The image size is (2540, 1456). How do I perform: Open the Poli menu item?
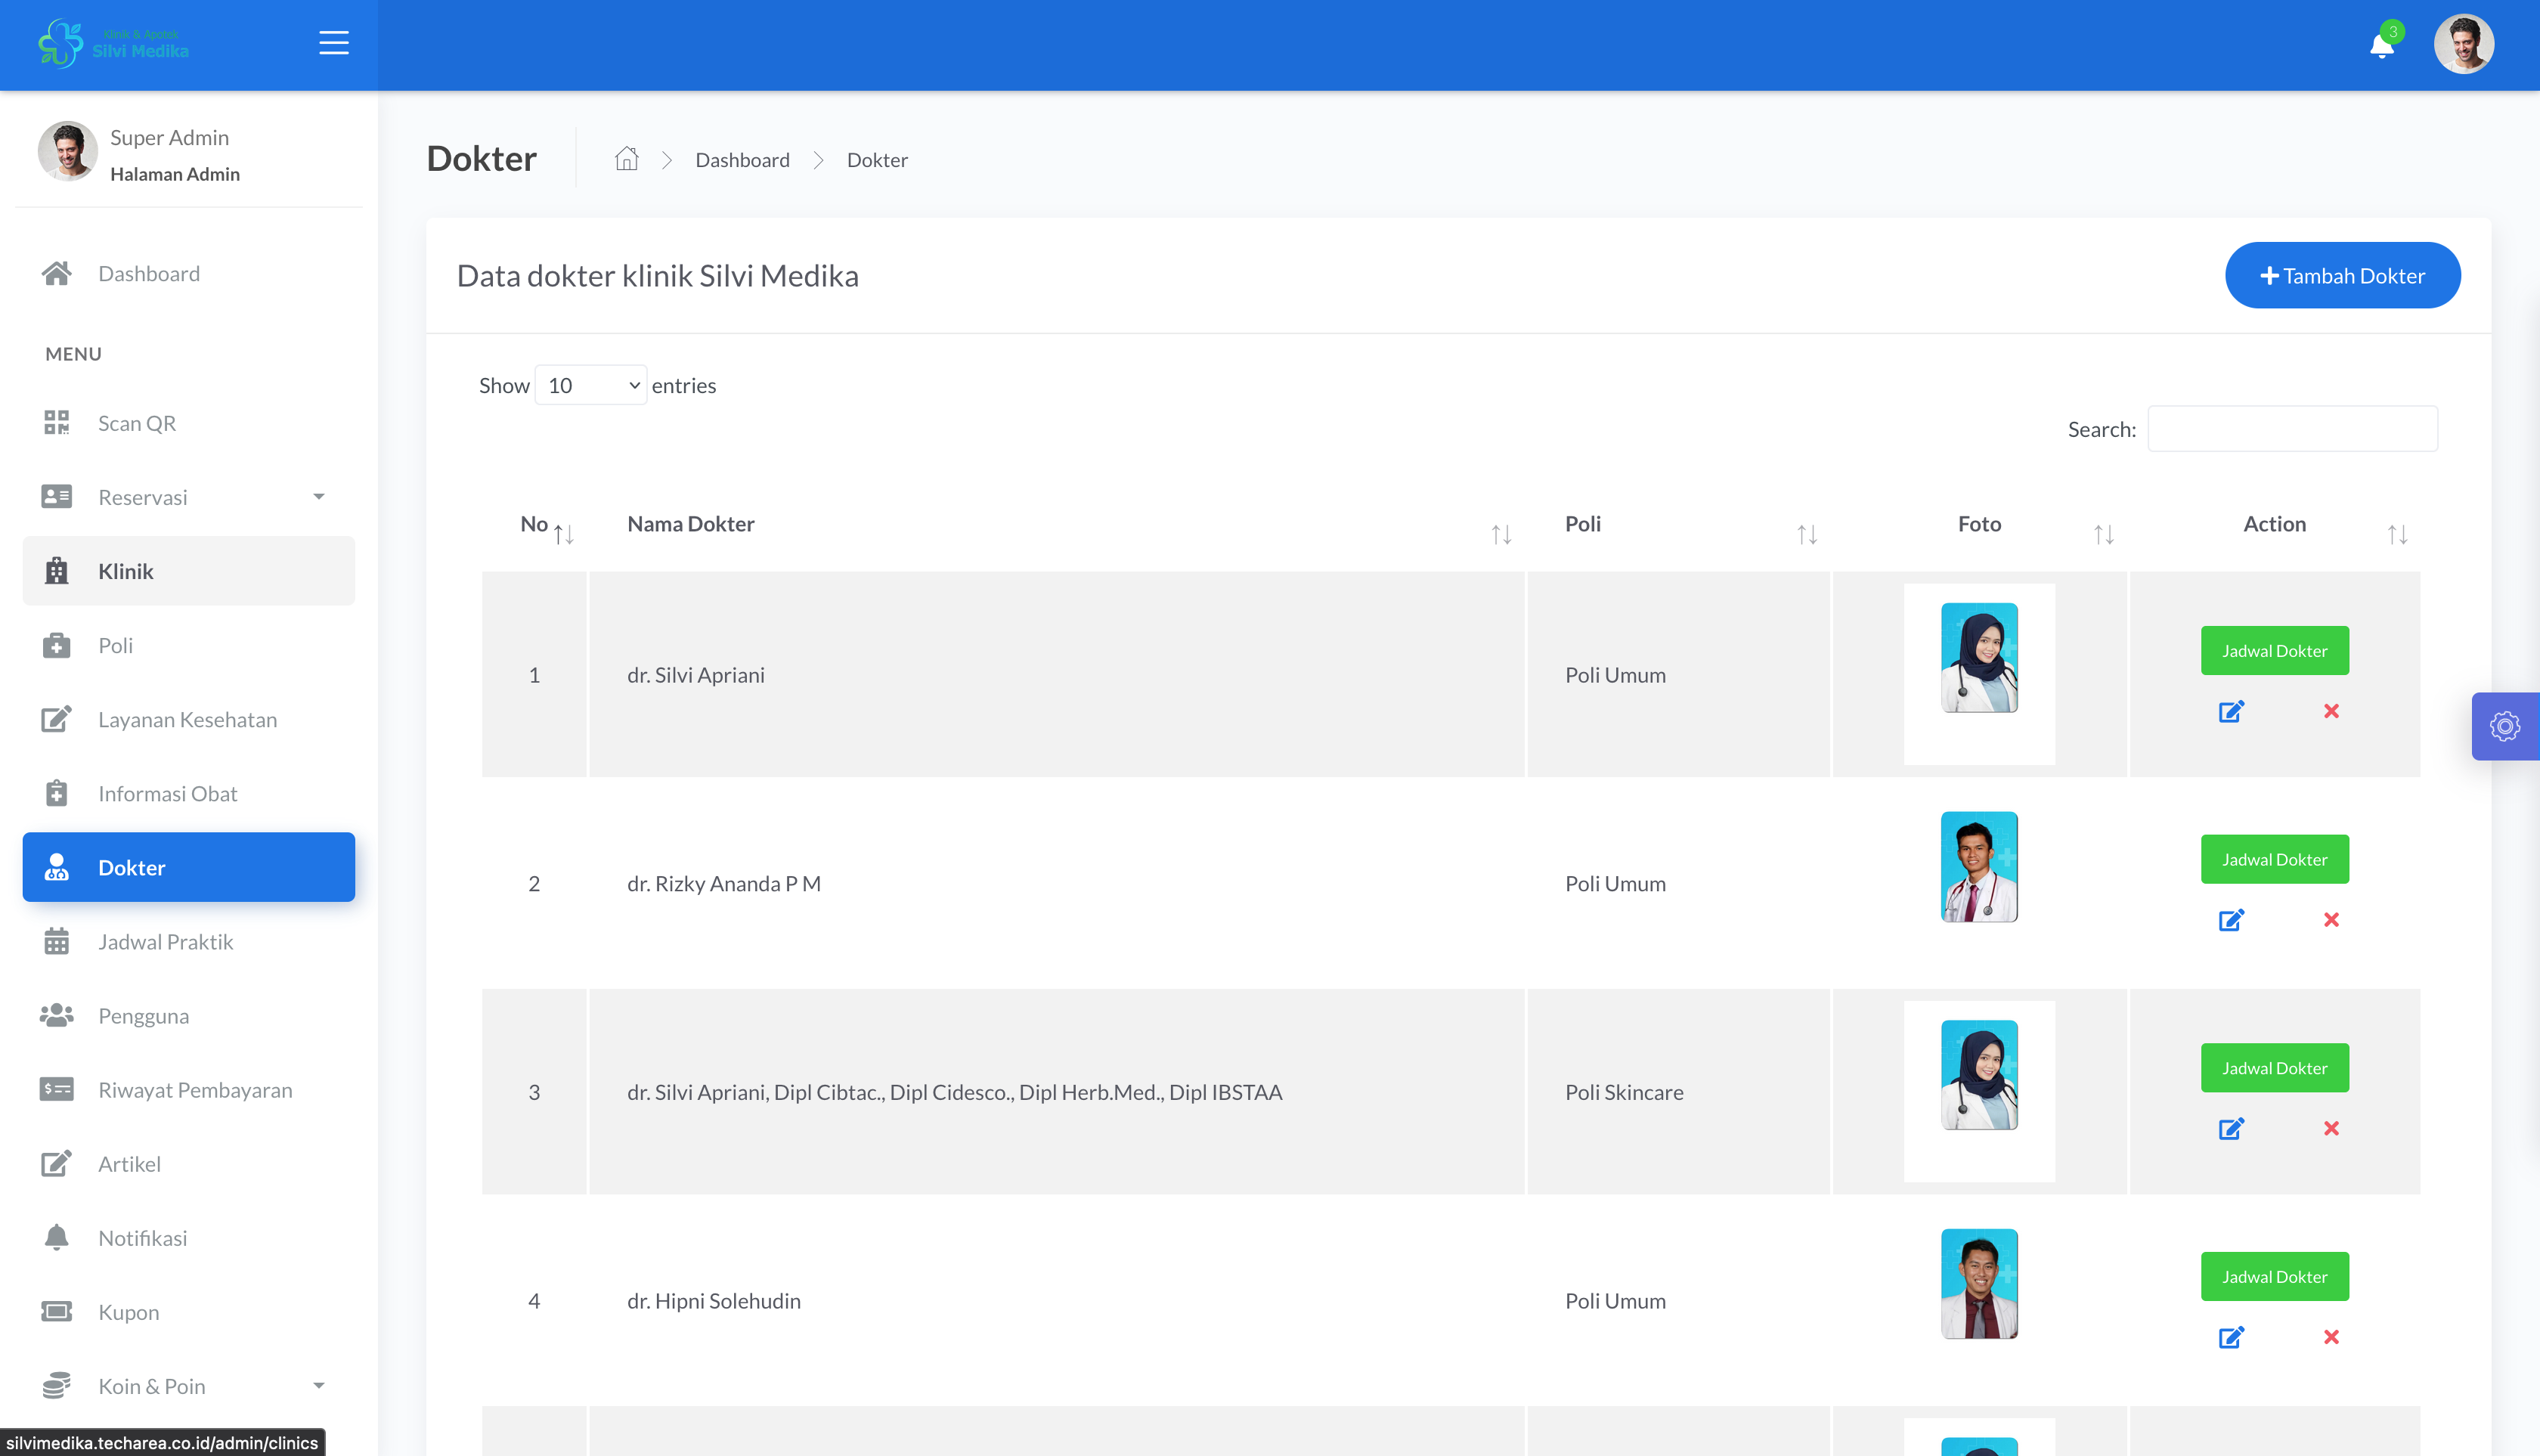(x=188, y=645)
